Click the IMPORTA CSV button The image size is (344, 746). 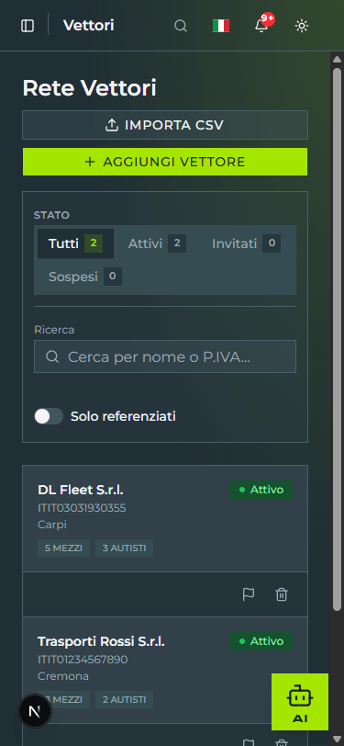click(165, 125)
